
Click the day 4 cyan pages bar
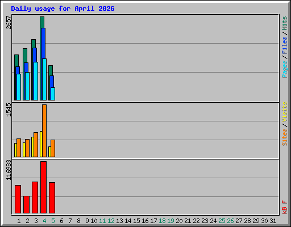[x=44, y=79]
